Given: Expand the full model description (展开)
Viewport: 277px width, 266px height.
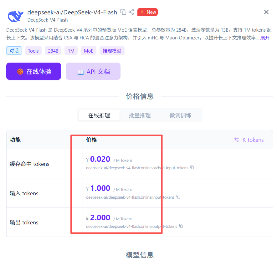Looking at the screenshot, I should [265, 38].
